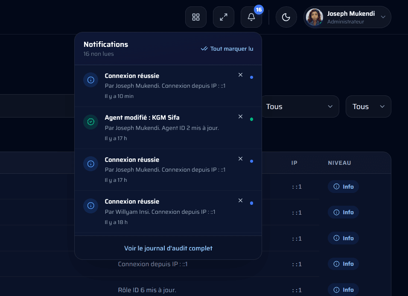Open the narrow Tous dropdown beside the wide one
The image size is (408, 296).
point(368,106)
